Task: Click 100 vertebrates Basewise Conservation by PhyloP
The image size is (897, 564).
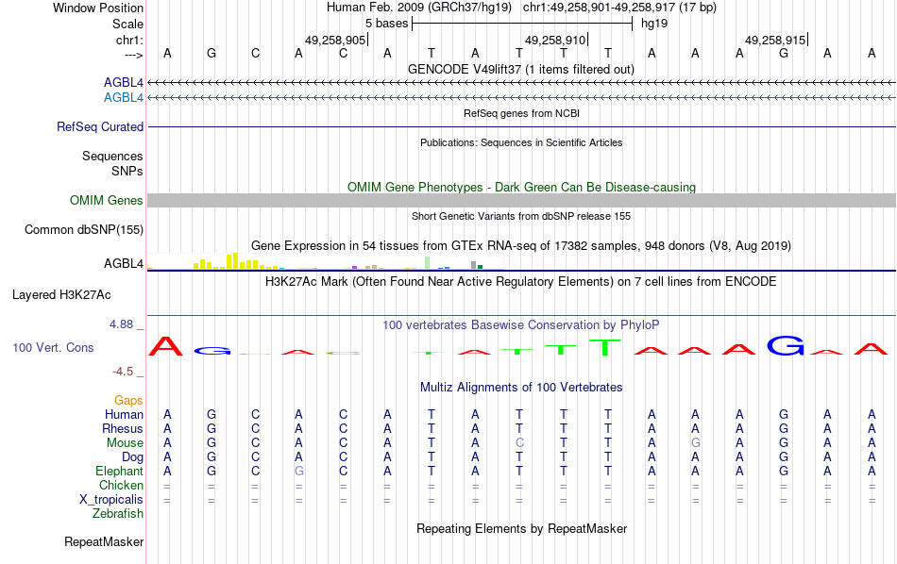Action: pos(521,324)
